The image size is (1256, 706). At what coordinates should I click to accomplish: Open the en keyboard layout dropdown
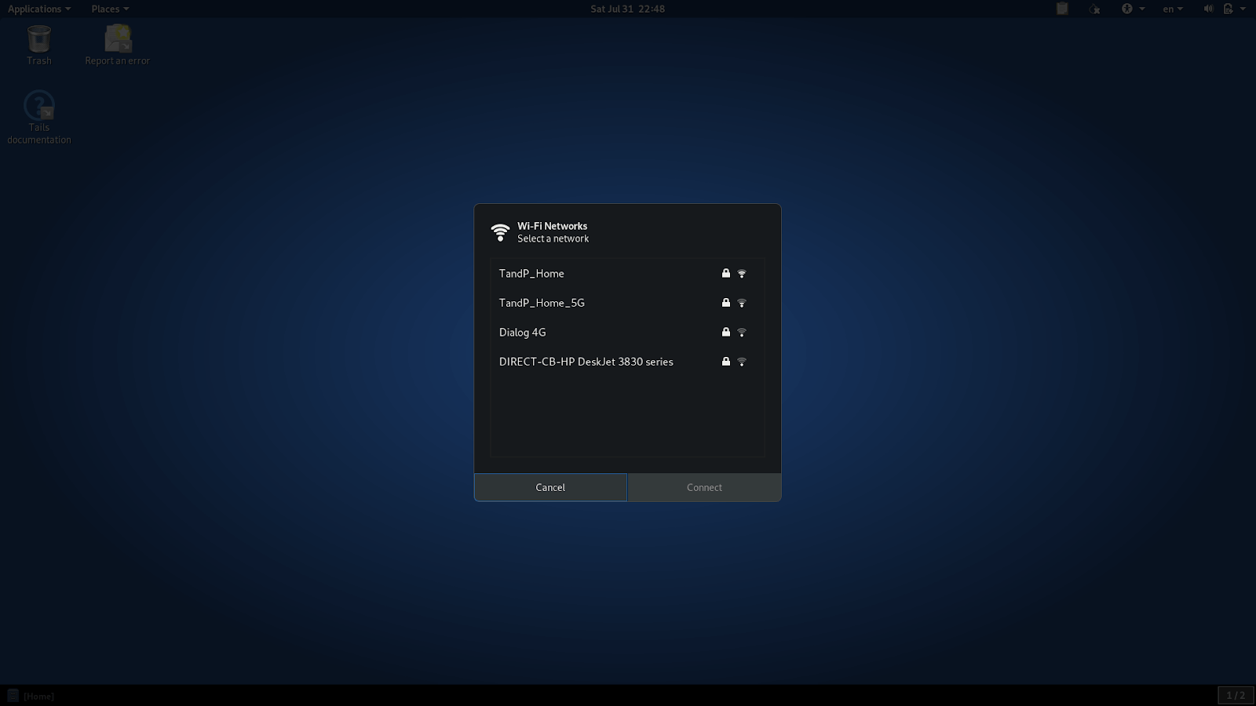point(1173,9)
